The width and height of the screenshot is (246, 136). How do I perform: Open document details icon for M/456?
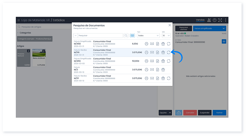(157, 61)
